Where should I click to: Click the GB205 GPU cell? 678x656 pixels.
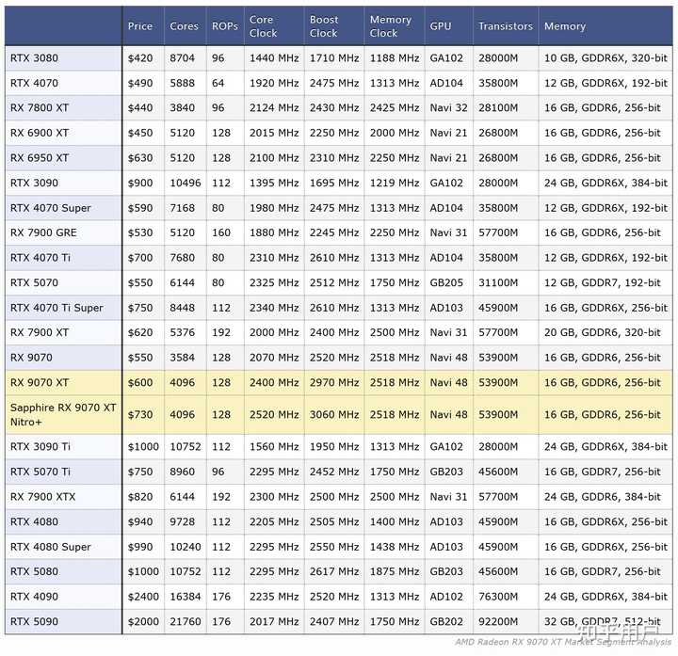(x=446, y=282)
